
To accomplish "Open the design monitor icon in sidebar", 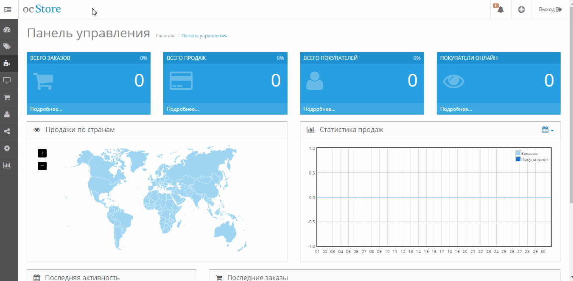I will [x=7, y=80].
